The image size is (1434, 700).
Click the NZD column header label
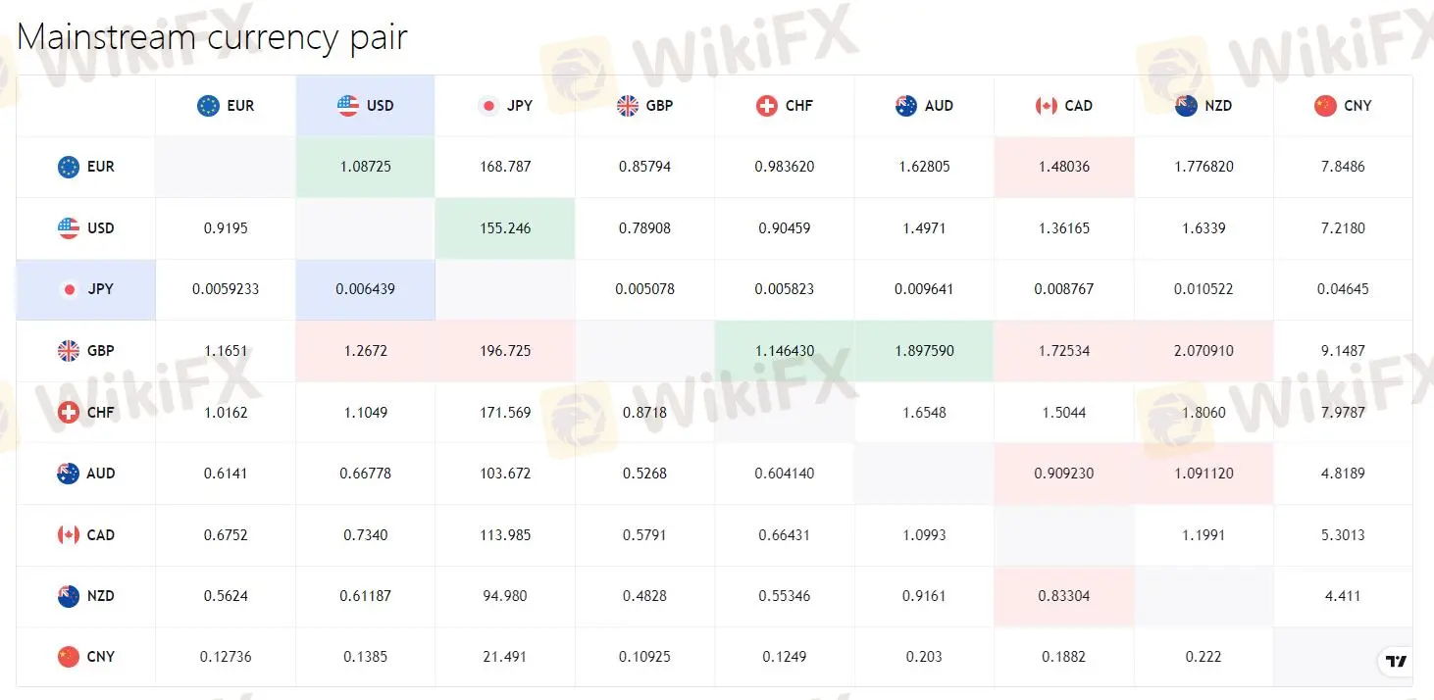[x=1217, y=106]
